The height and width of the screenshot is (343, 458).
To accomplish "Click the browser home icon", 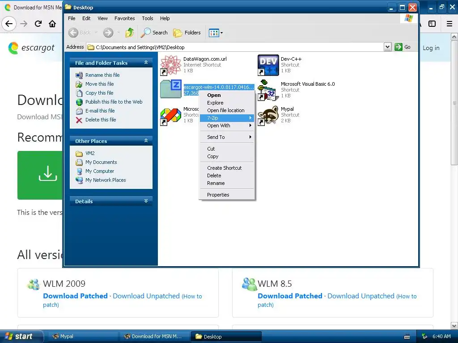I will [52, 24].
